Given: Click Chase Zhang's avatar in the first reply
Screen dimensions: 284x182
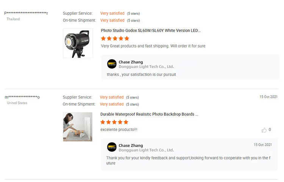Looking at the screenshot, I should point(112,64).
